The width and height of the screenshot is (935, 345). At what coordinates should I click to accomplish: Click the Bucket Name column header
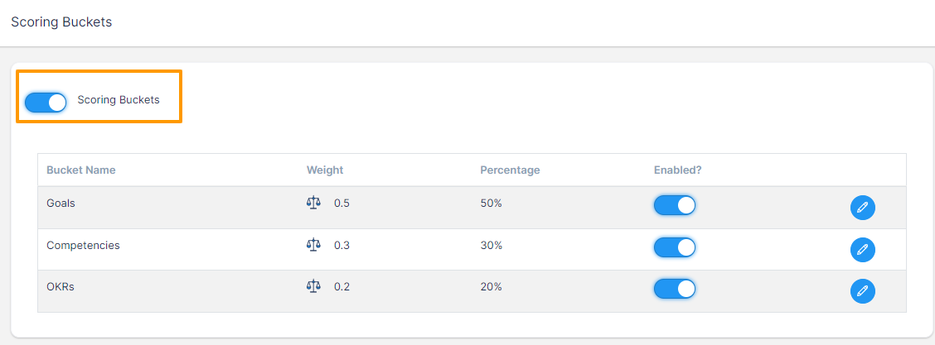tap(81, 170)
